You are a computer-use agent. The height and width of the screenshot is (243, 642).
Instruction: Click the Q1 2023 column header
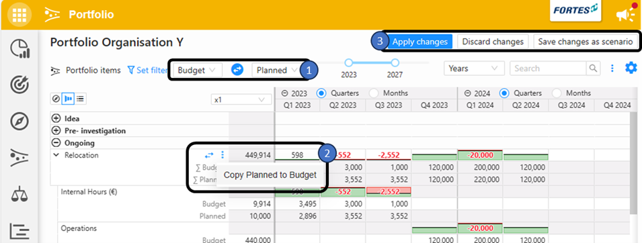297,105
